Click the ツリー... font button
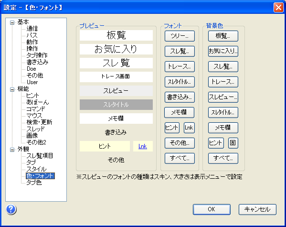Viewport: 286px width, 227px height. click(180, 36)
